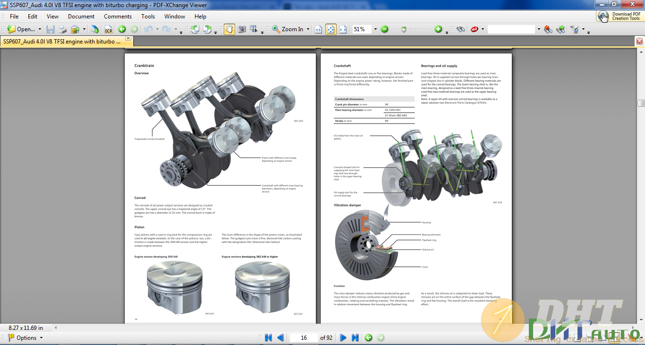Click the Undo icon

tap(148, 29)
